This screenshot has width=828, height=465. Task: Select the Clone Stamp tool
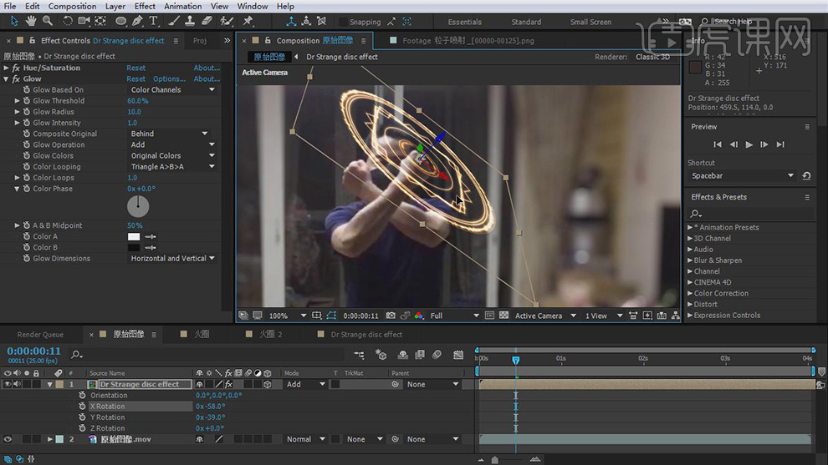click(188, 21)
